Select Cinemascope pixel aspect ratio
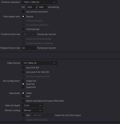120x124 pixels. [x=23, y=29]
